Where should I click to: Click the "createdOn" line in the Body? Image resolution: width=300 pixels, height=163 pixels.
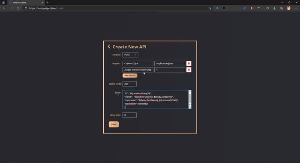tap(136, 104)
